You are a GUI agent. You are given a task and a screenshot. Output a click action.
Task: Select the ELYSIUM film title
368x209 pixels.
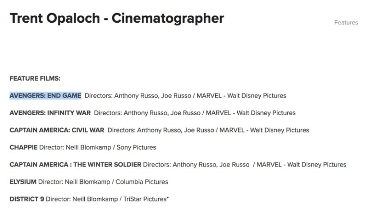coord(23,182)
